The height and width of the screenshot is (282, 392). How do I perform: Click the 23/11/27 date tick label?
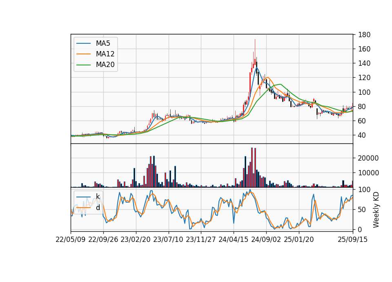pyautogui.click(x=201, y=240)
